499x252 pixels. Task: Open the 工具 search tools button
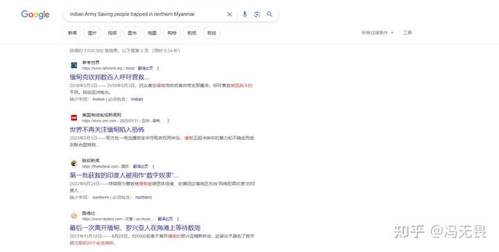pyautogui.click(x=408, y=33)
